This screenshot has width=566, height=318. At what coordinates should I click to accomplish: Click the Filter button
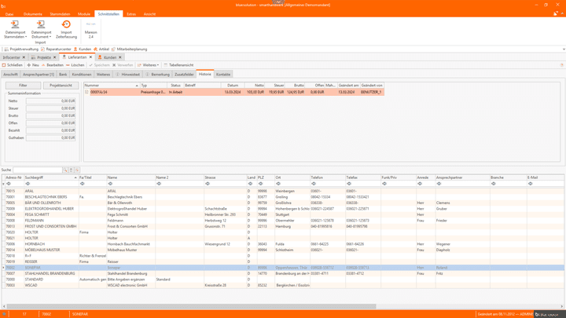[x=23, y=85]
